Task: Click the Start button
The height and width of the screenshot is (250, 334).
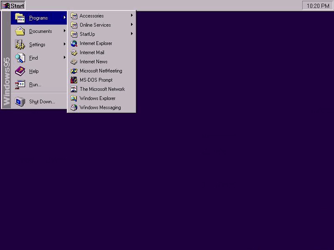Action: point(13,5)
